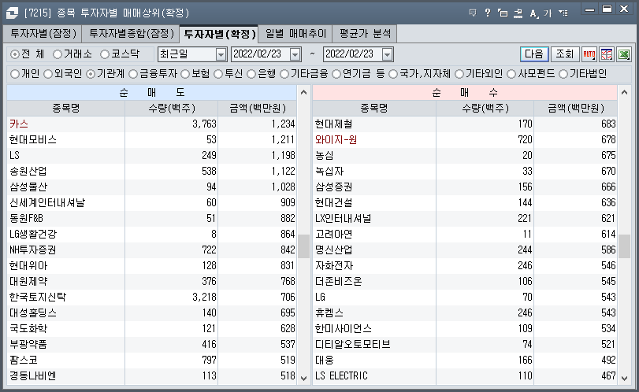Choose the 기타법인 radio button
639x392 pixels.
[x=563, y=74]
